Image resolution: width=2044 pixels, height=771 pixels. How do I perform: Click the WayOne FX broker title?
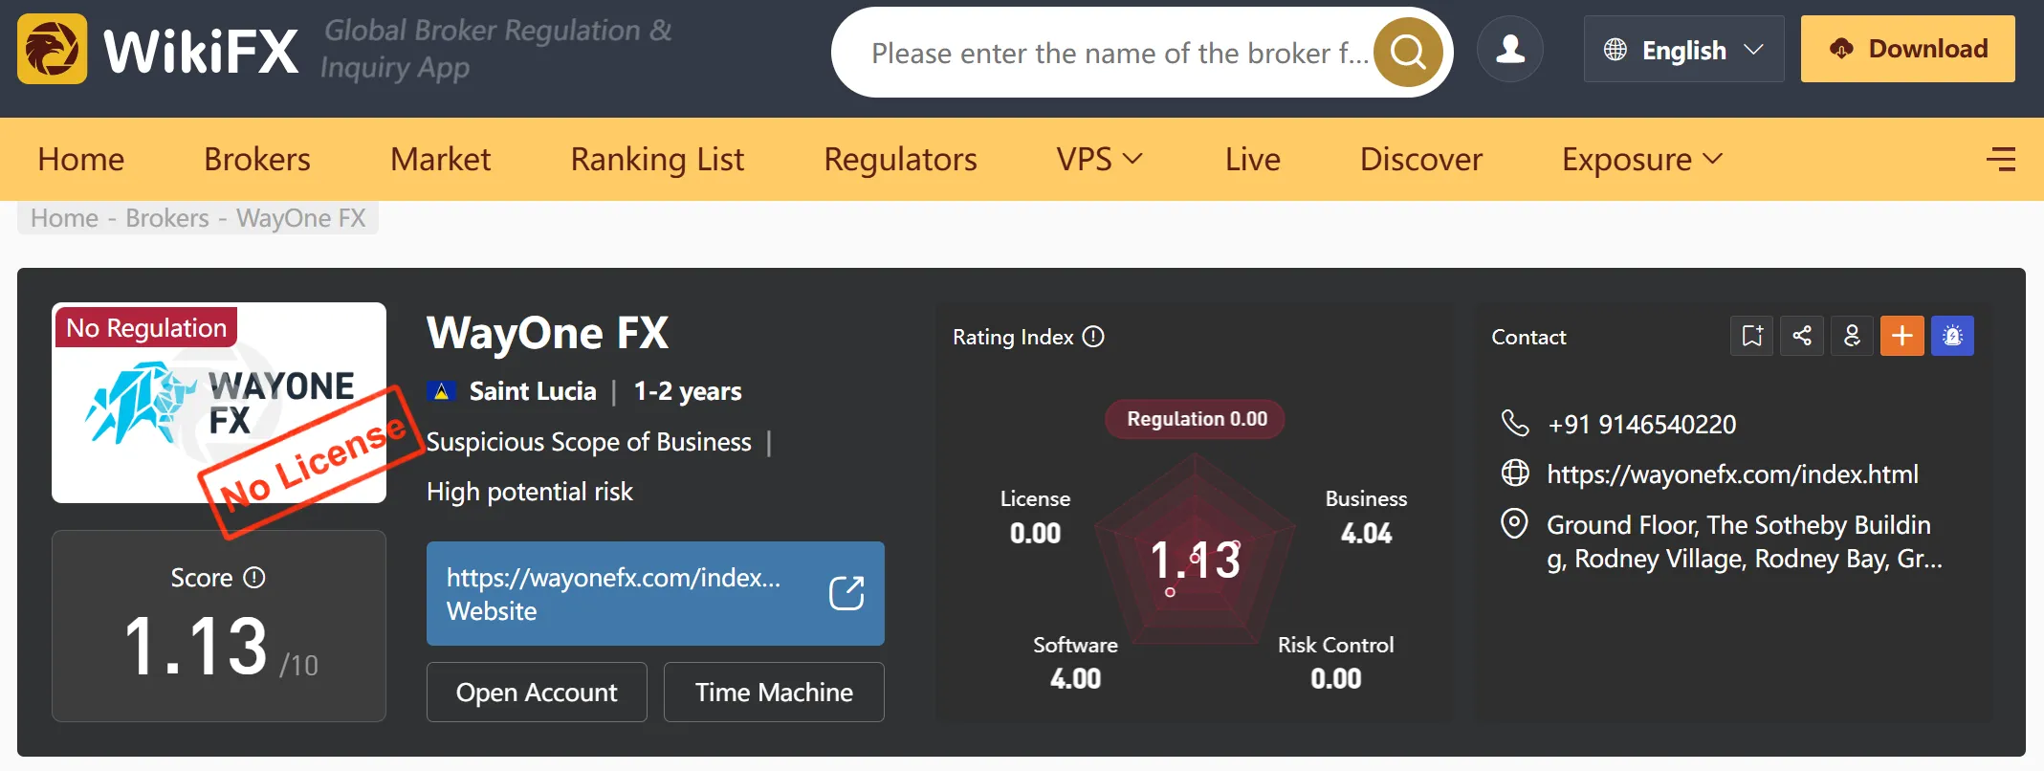click(x=547, y=333)
